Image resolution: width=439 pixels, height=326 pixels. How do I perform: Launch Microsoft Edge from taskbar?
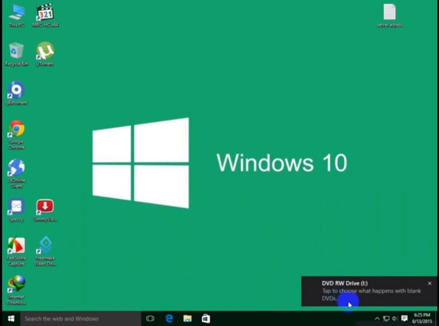[x=169, y=318]
